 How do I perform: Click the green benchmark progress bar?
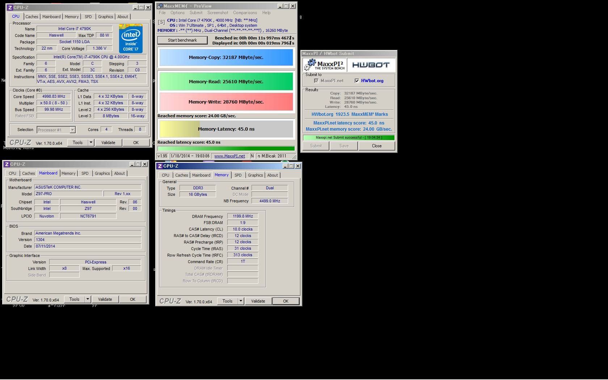[x=226, y=148]
